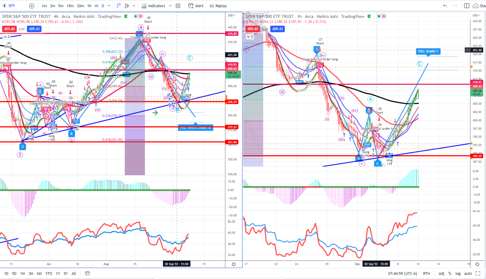Viewport: 486px width, 279px height.
Task: Set date range to 1D
Action: click(x=6, y=273)
